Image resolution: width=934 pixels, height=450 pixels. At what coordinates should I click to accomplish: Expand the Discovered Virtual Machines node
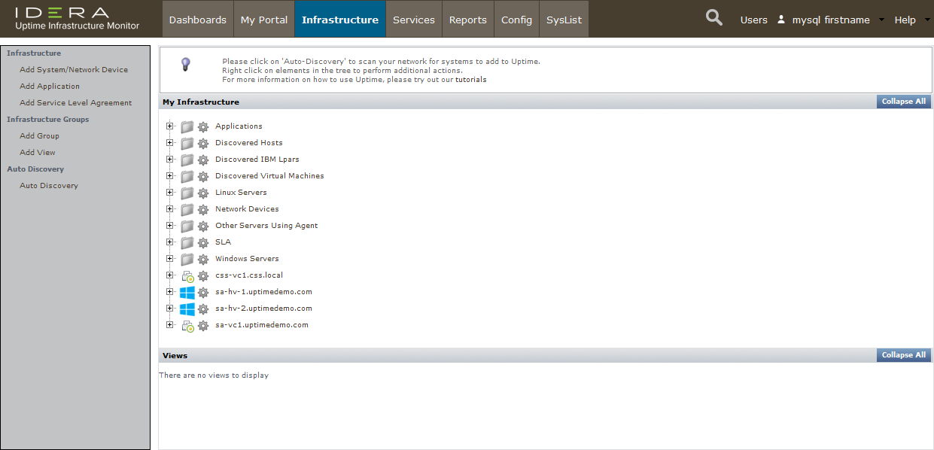coord(170,175)
